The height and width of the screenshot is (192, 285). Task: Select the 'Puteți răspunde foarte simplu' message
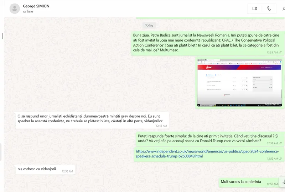coord(207,138)
